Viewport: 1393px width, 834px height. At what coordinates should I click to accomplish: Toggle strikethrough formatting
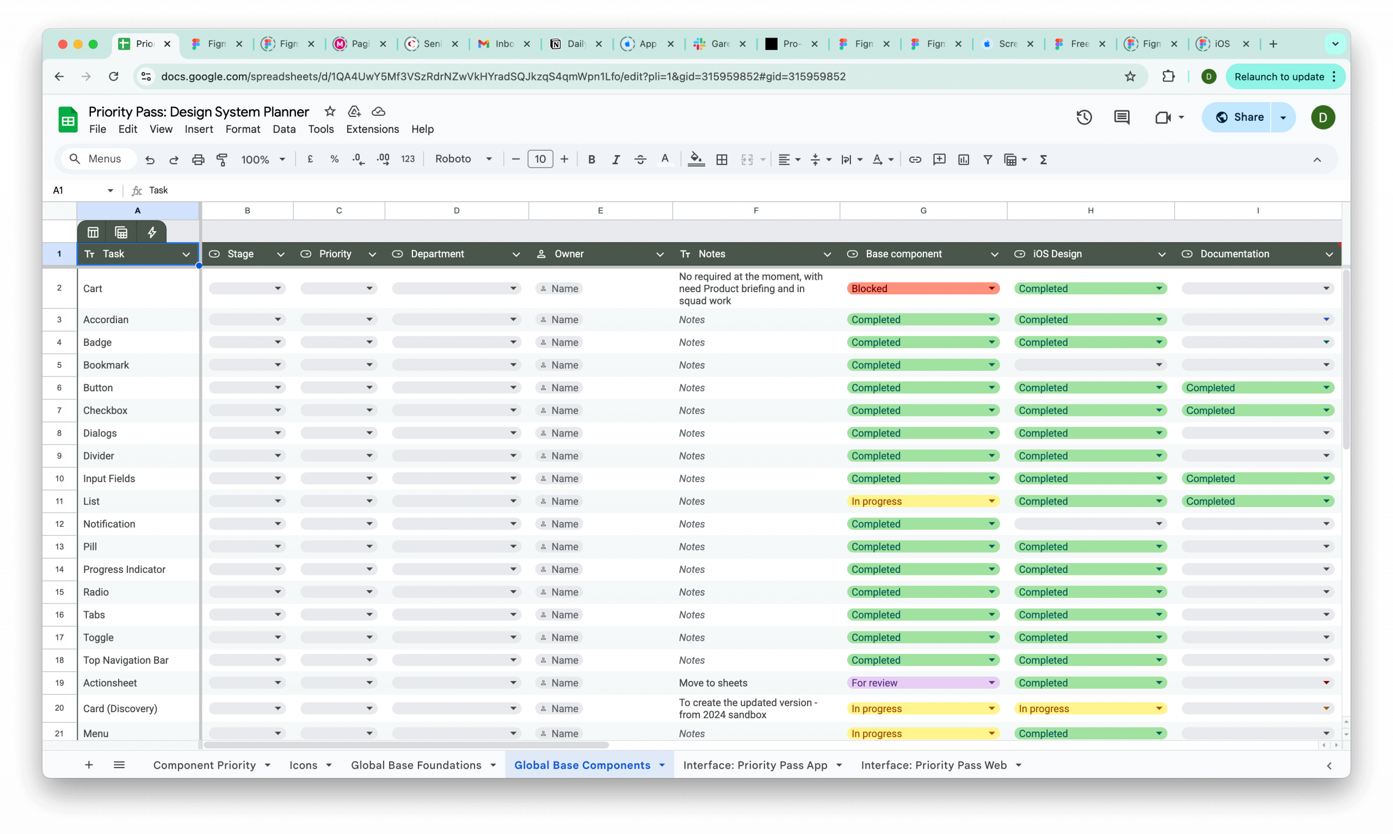coord(640,159)
